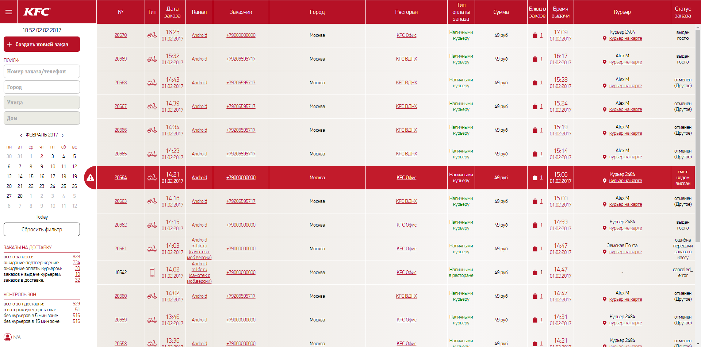Click delivery bike icon for order 20670
Viewport: 701px width, 347px height.
point(152,35)
